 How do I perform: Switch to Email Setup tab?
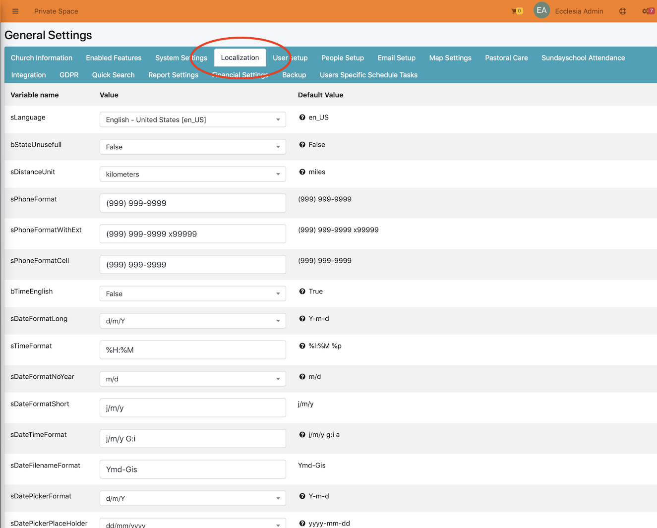[x=397, y=58]
